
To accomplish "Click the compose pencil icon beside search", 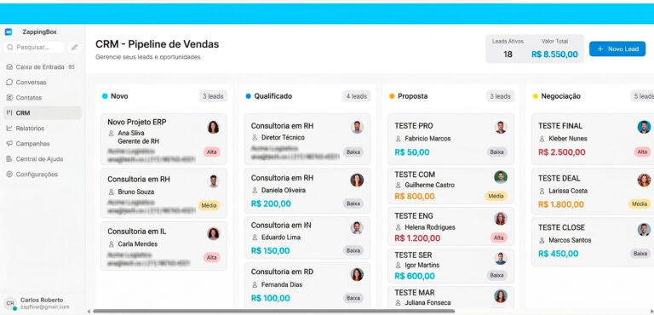I will 75,48.
